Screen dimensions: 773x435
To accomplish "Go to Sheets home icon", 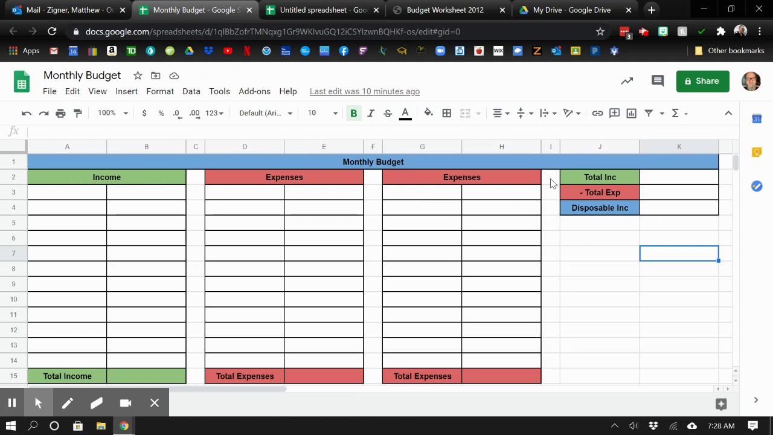I will [x=22, y=83].
